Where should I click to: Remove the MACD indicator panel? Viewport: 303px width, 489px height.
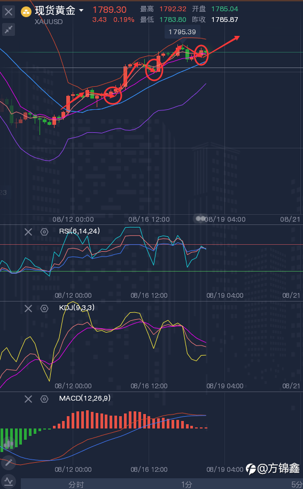point(28,399)
